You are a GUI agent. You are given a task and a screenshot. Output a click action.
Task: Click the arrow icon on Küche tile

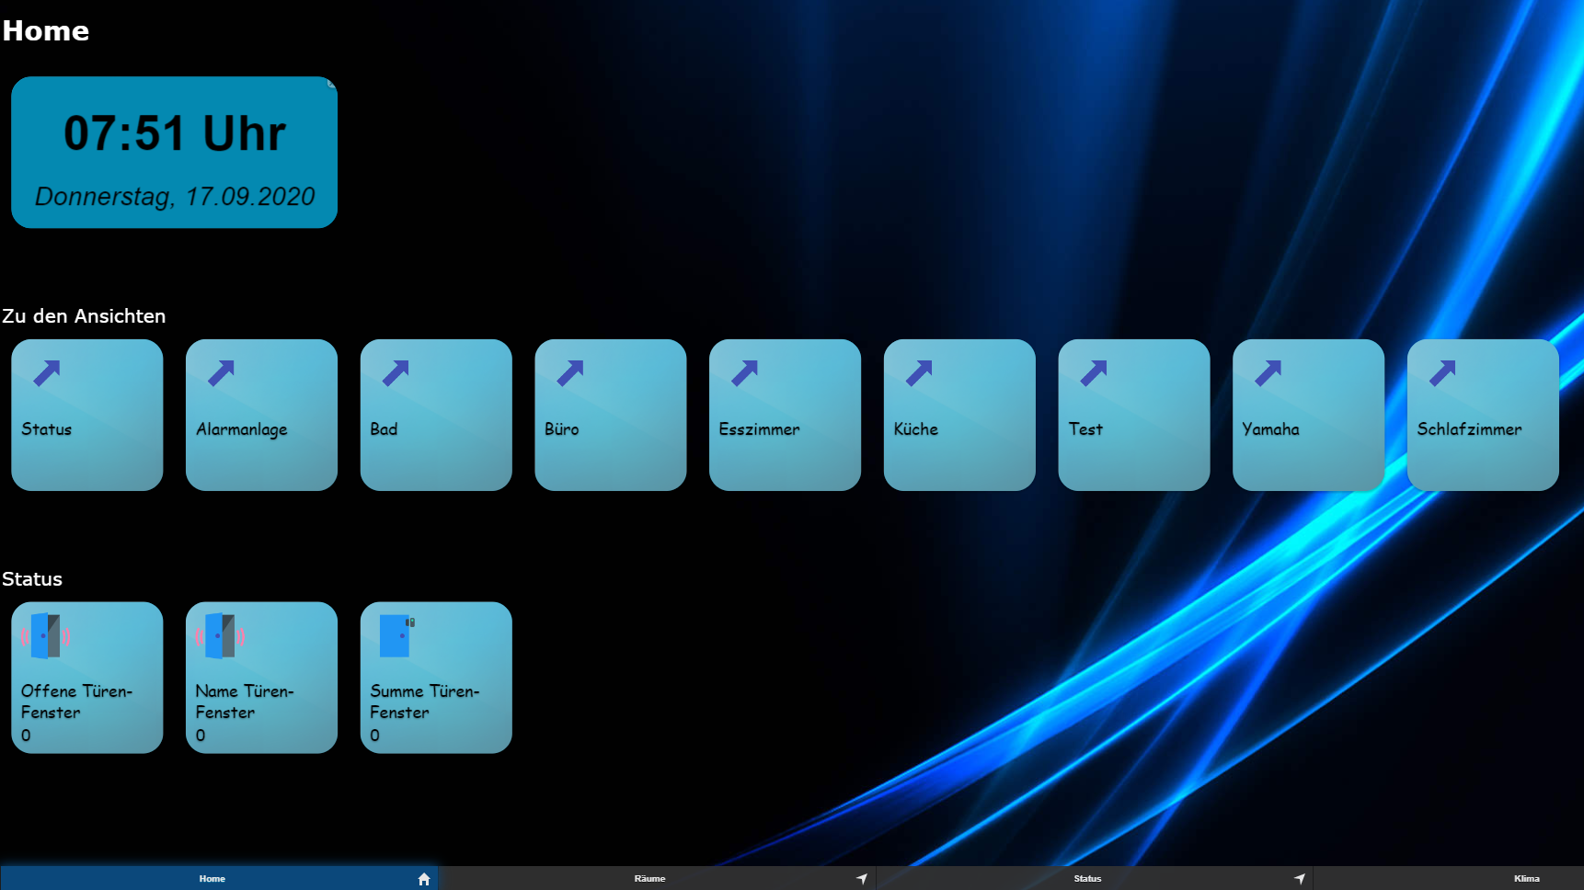click(x=919, y=372)
